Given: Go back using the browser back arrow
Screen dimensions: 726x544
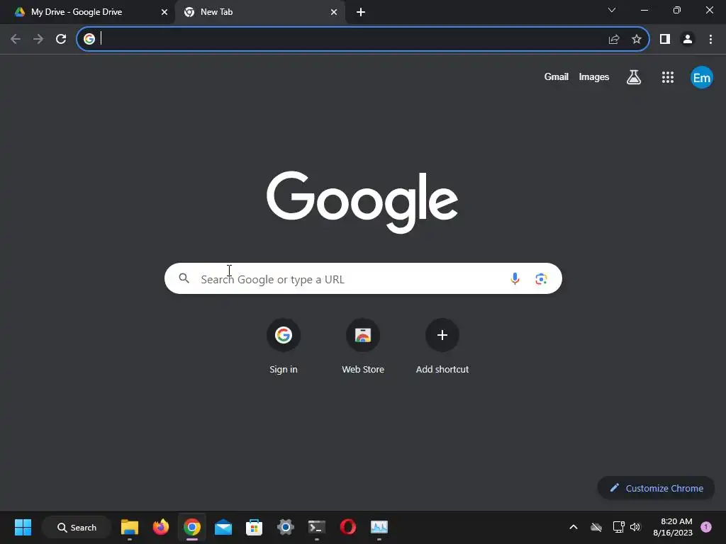Looking at the screenshot, I should tap(16, 39).
